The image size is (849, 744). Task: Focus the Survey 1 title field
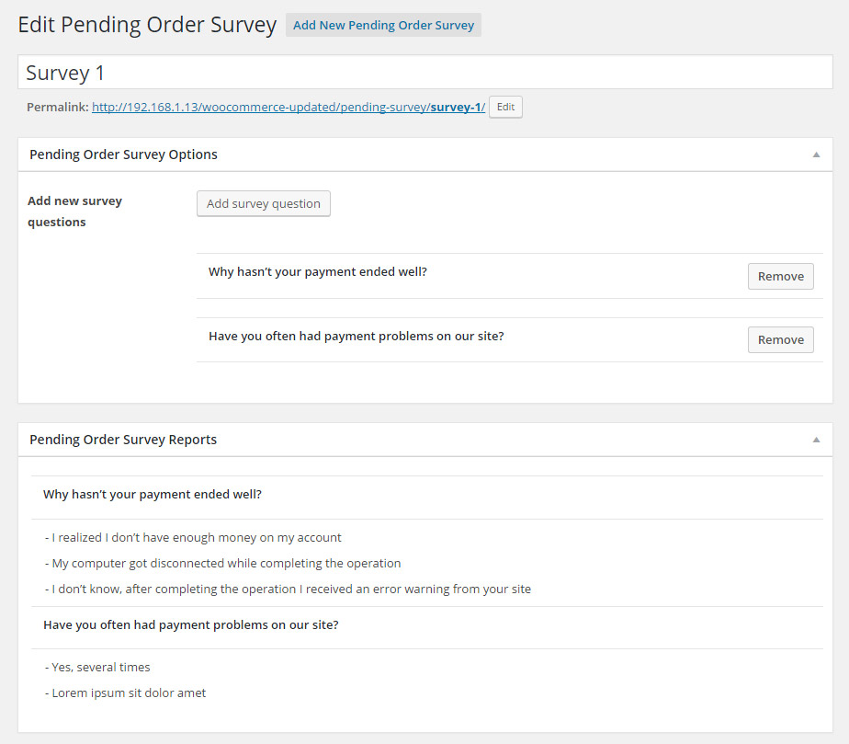[424, 73]
